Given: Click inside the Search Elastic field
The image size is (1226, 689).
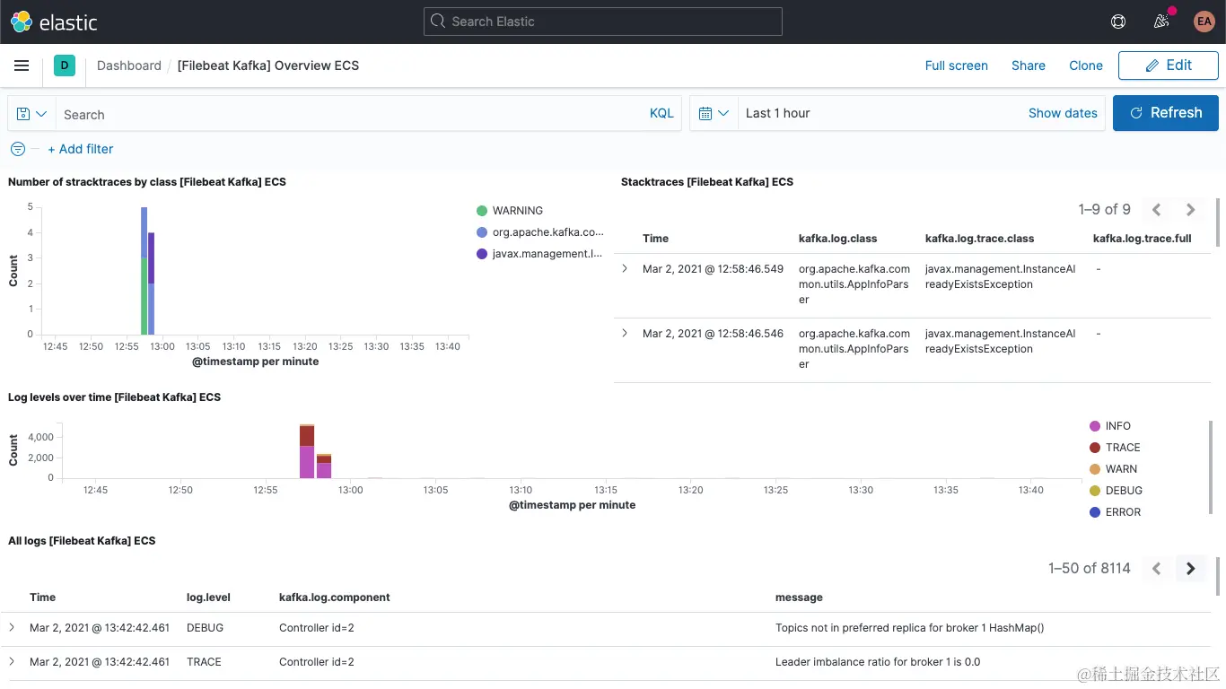Looking at the screenshot, I should coord(602,22).
